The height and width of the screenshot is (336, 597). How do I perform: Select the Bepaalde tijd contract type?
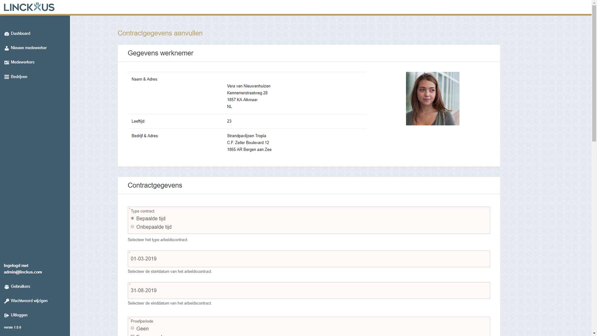132,218
